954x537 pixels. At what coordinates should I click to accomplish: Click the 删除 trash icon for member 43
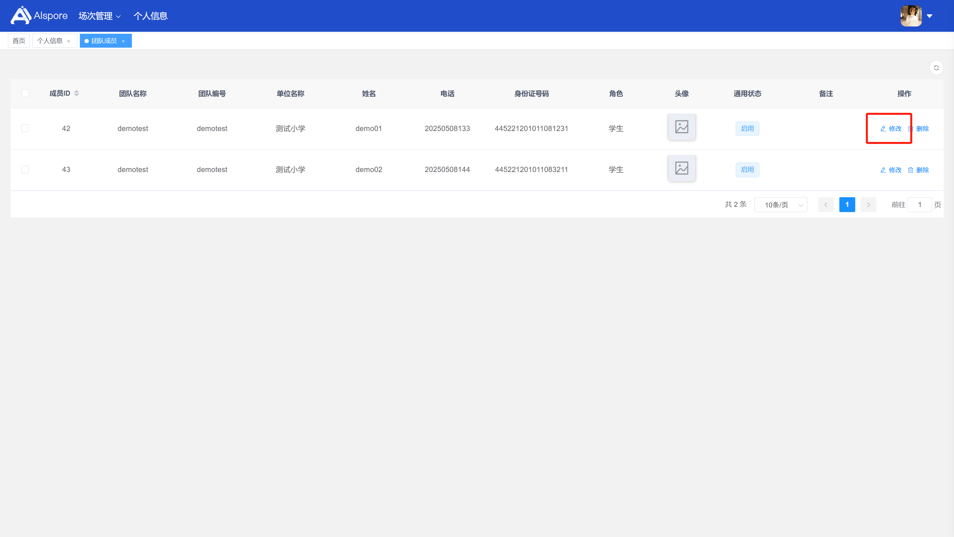[910, 170]
